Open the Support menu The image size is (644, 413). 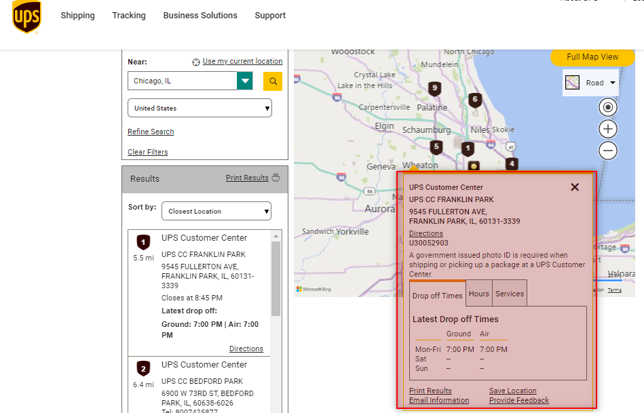tap(270, 16)
